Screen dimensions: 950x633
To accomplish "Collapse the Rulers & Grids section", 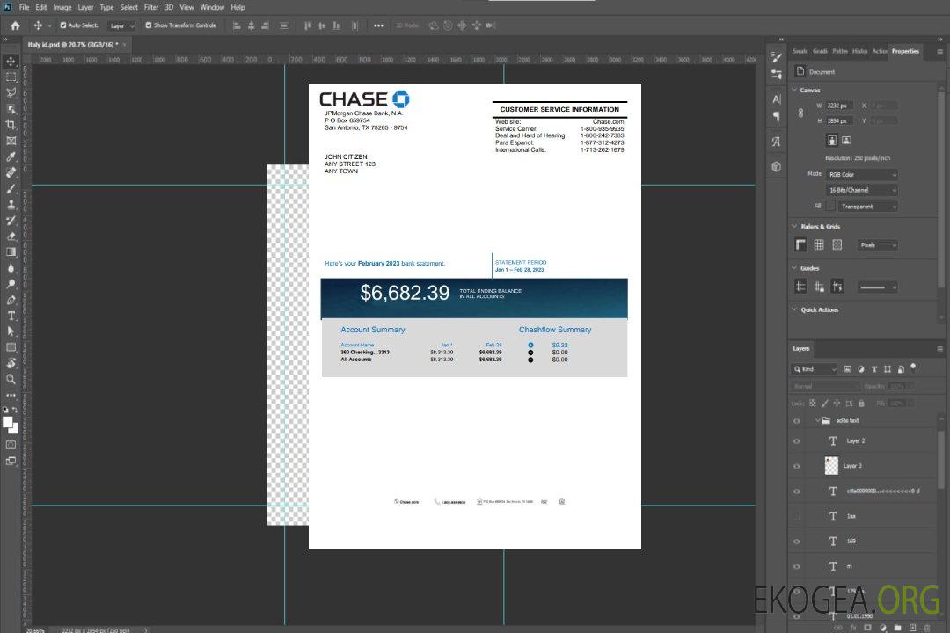I will (x=794, y=227).
